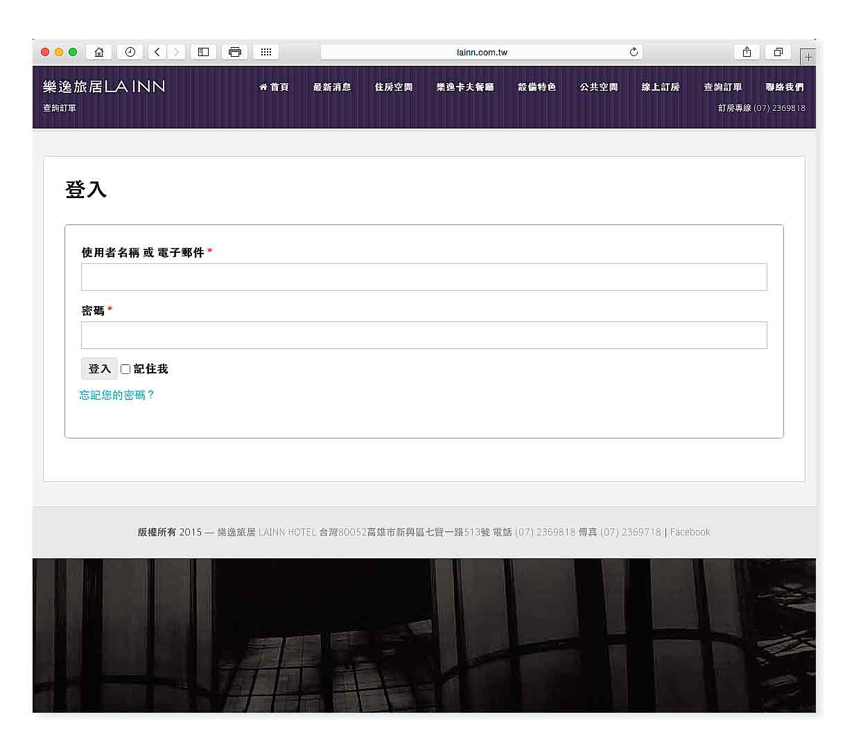845x746 pixels.
Task: Open the Facebook footer link
Action: point(690,532)
